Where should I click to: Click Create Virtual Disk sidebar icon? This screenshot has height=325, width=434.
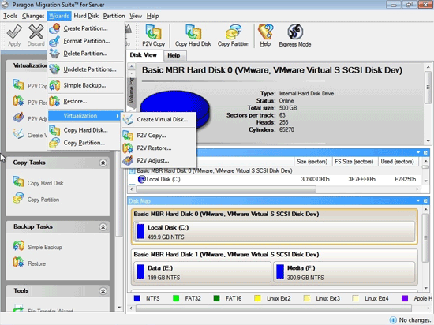pos(18,134)
